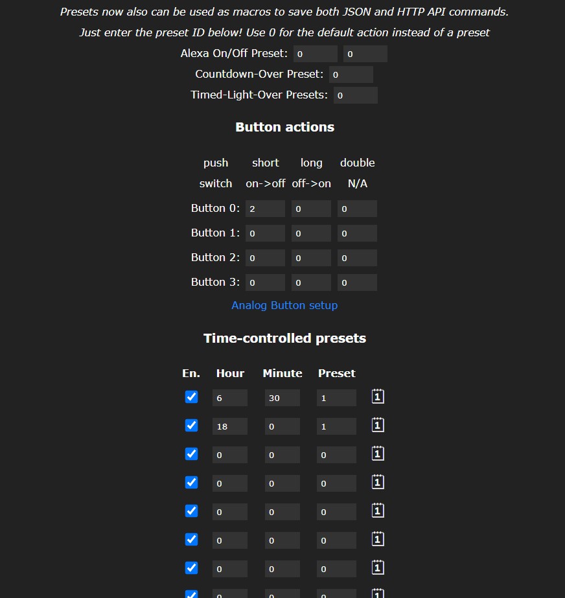This screenshot has height=598, width=565.
Task: Disable the 6:30 time-controlled preset checkbox
Action: 191,397
